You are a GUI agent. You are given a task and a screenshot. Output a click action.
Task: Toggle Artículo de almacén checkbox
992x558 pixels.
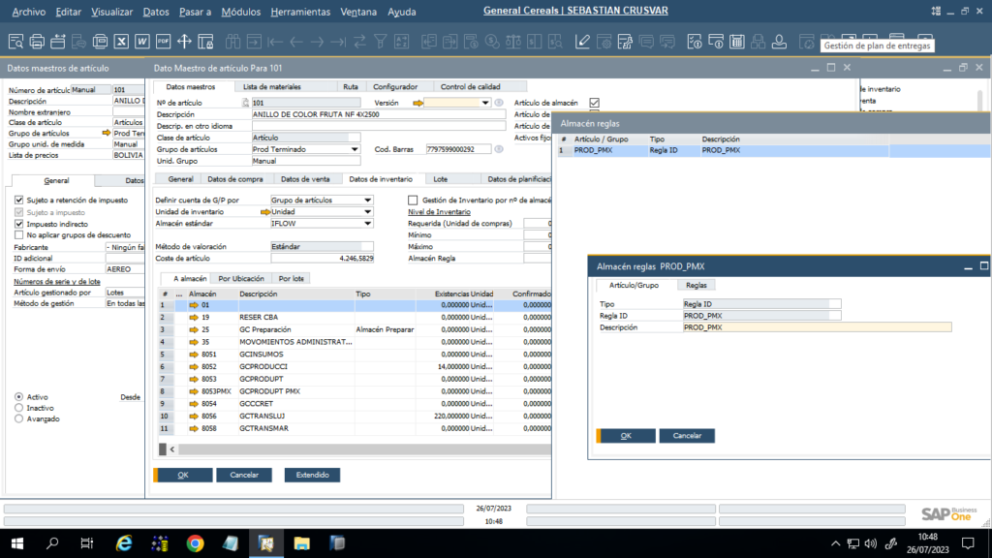click(x=594, y=103)
